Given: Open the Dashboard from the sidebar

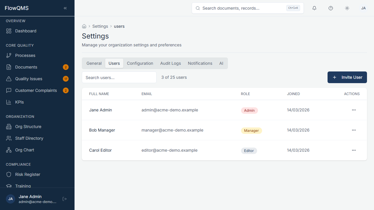Looking at the screenshot, I should point(25,31).
